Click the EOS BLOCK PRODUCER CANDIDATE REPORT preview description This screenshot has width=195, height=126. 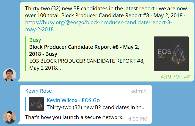[87, 64]
